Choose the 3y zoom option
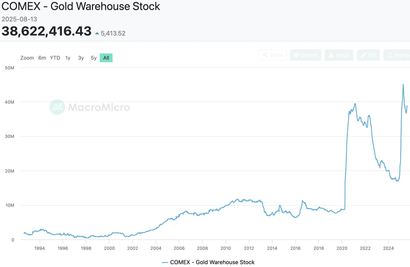Viewport: 410px width, 267px height. pyautogui.click(x=81, y=58)
